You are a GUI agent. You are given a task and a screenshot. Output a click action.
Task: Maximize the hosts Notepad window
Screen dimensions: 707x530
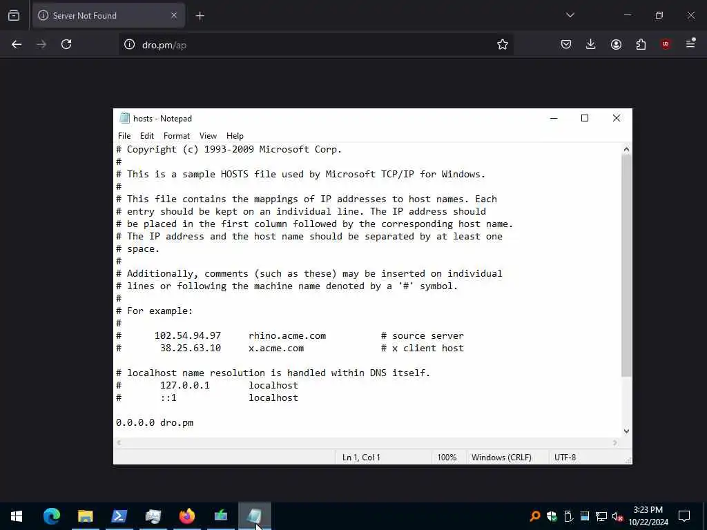pyautogui.click(x=585, y=118)
